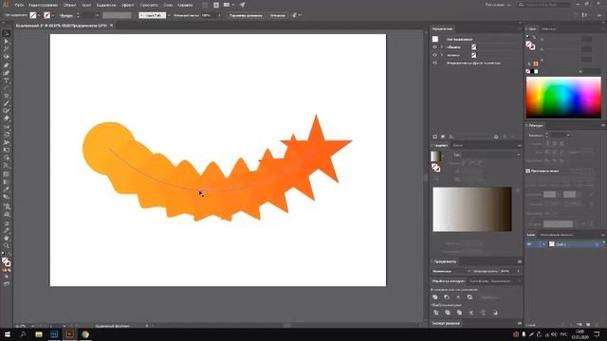
Task: Click the Exclude shape mode icon in Pathfinder
Action: click(469, 296)
